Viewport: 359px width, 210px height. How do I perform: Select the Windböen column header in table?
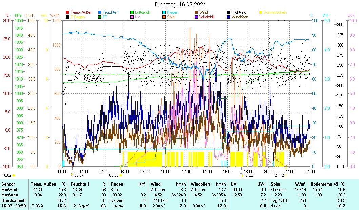coord(200,184)
